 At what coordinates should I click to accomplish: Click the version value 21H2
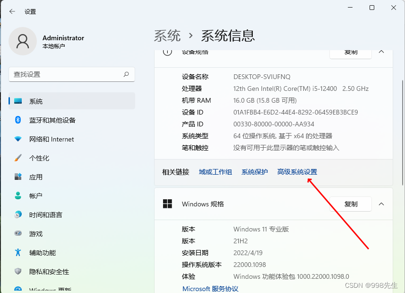(241, 241)
